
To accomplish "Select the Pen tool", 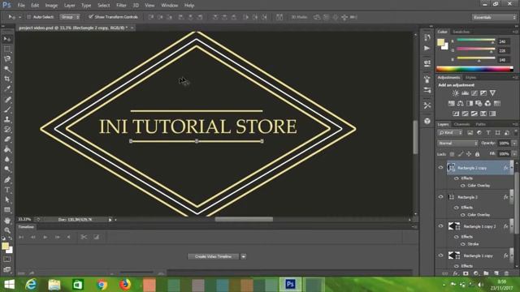I will [7, 180].
